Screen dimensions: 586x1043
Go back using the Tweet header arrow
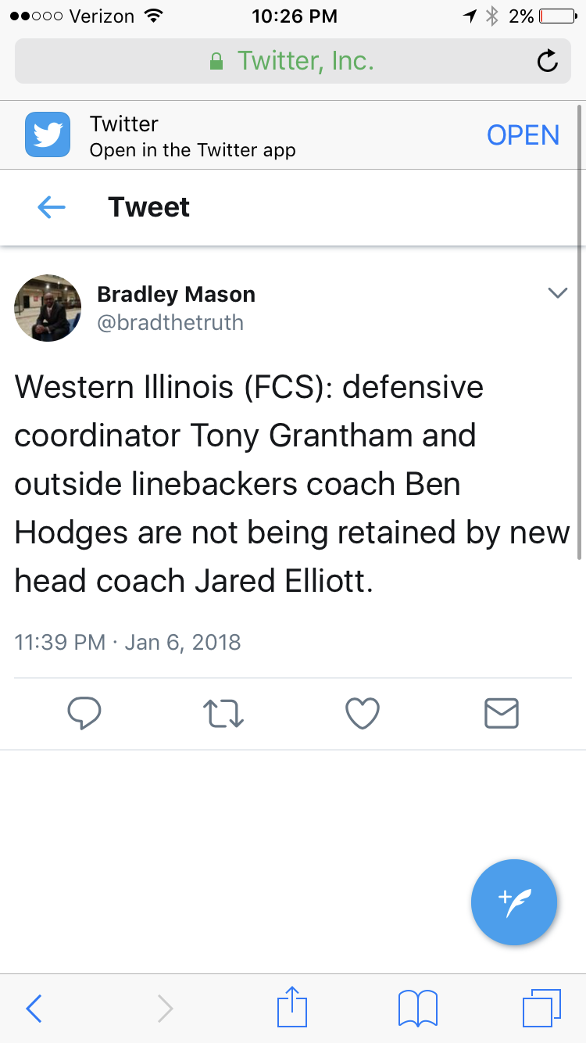tap(52, 207)
